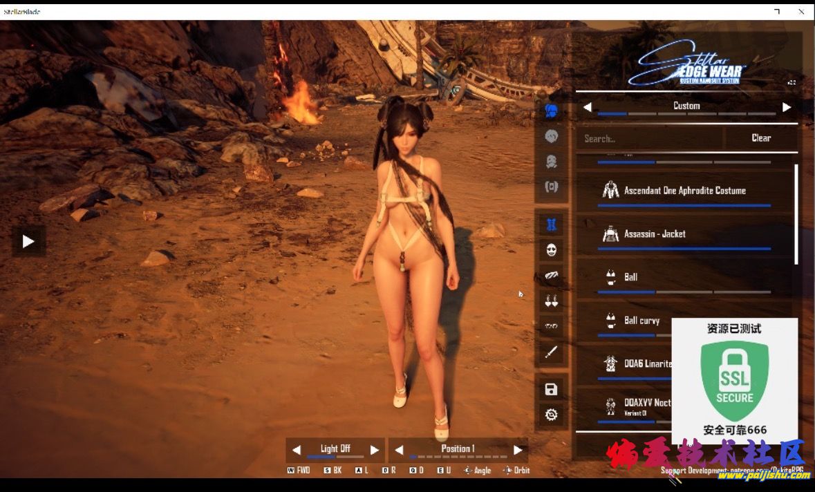The image size is (815, 492).
Task: Select the Assassin - Jacket entry
Action: click(x=685, y=235)
